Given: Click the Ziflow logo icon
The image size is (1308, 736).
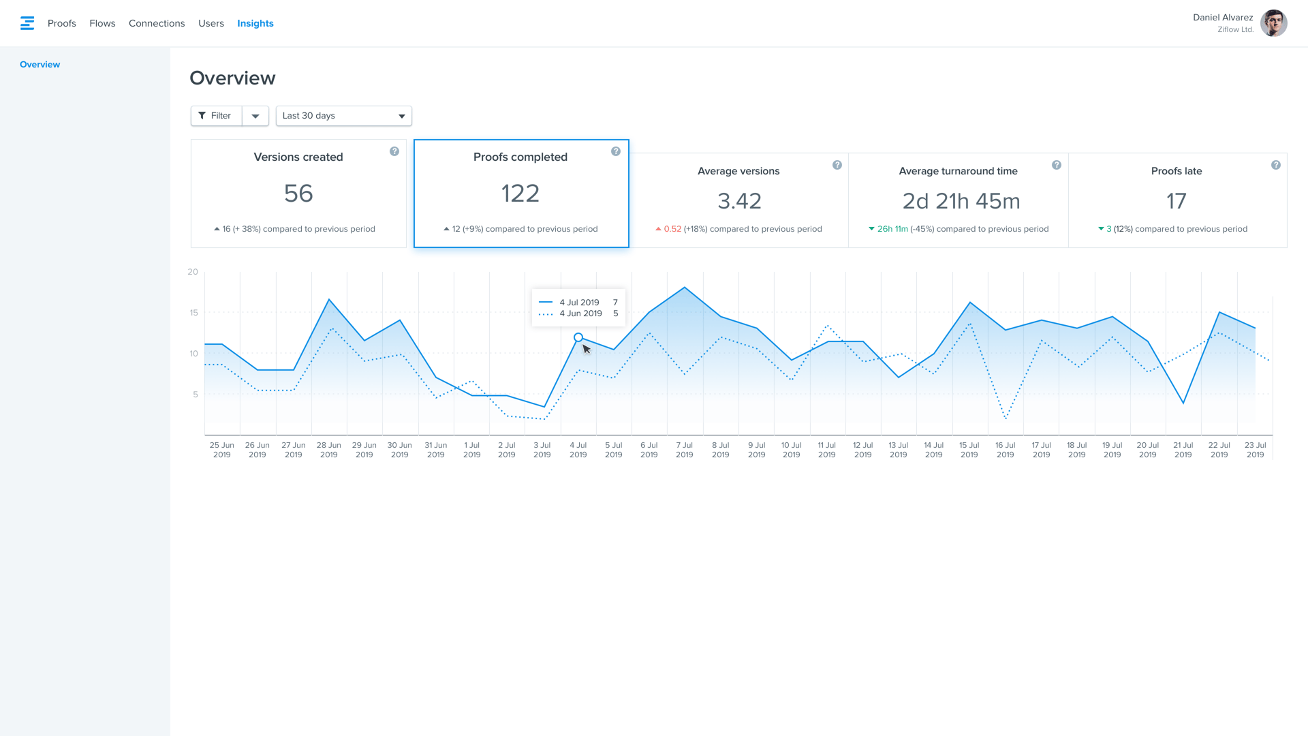Looking at the screenshot, I should pos(27,22).
